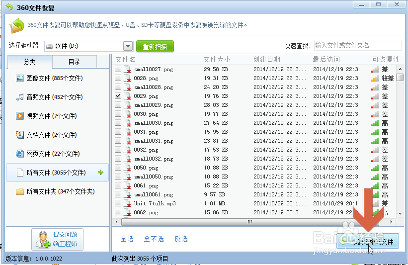
Task: Uncheck the box for 0029.png
Action: 118,95
